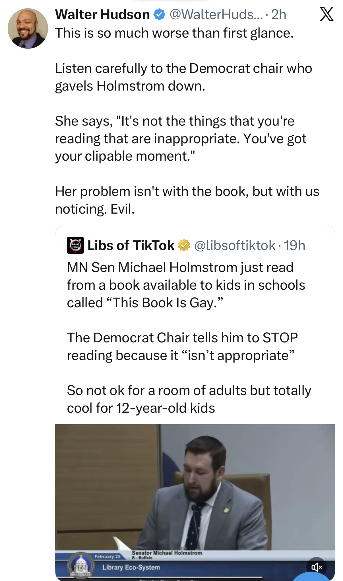This screenshot has width=343, height=581.
Task: Tap the "Her problem isn't with the book" paragraph
Action: tap(187, 200)
